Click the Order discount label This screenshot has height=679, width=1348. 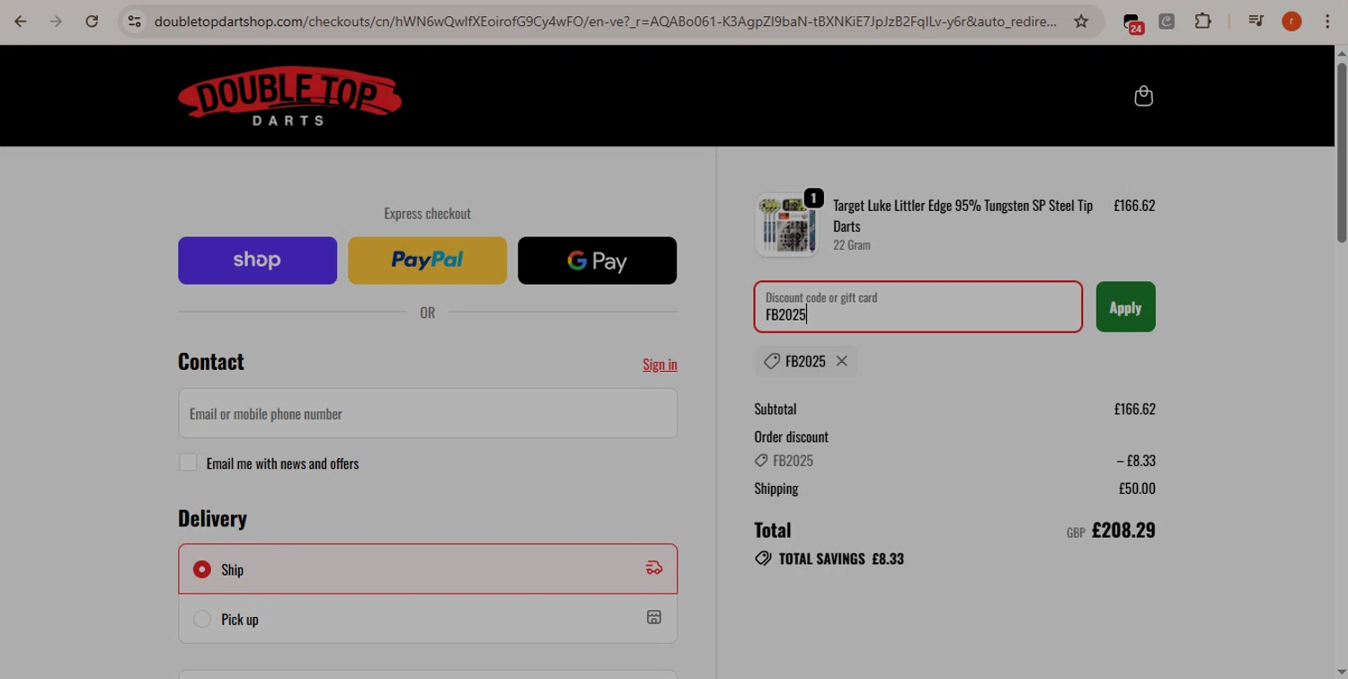click(791, 436)
